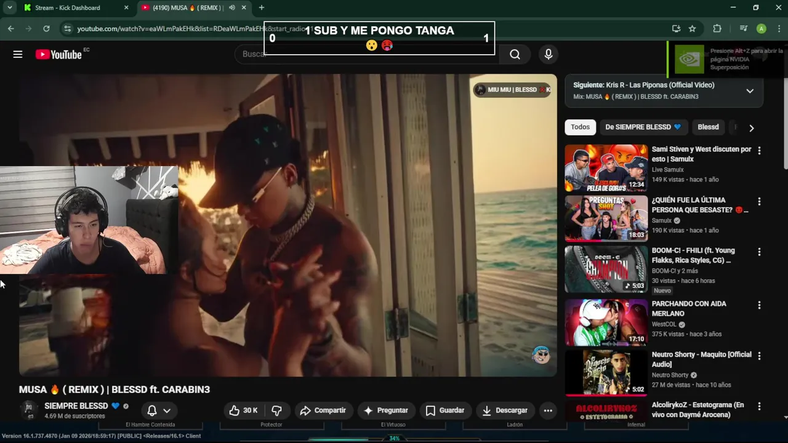
Task: Reload the current page
Action: (x=46, y=28)
